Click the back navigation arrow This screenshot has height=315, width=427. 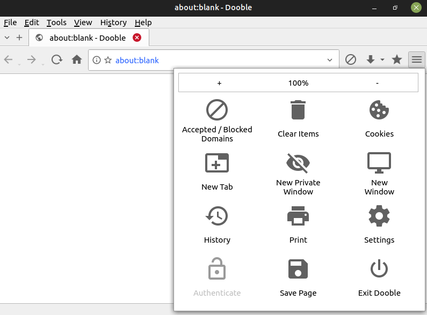9,59
